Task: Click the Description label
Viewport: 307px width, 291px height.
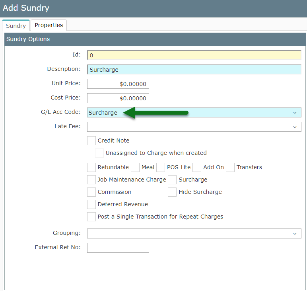Action: [64, 69]
